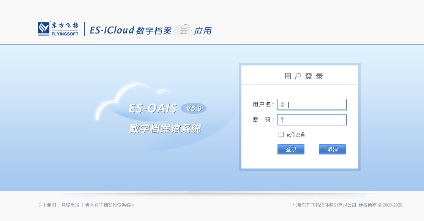Screen dimensions: 424x221
Task: Open the 关于我们 link
Action: (47, 205)
